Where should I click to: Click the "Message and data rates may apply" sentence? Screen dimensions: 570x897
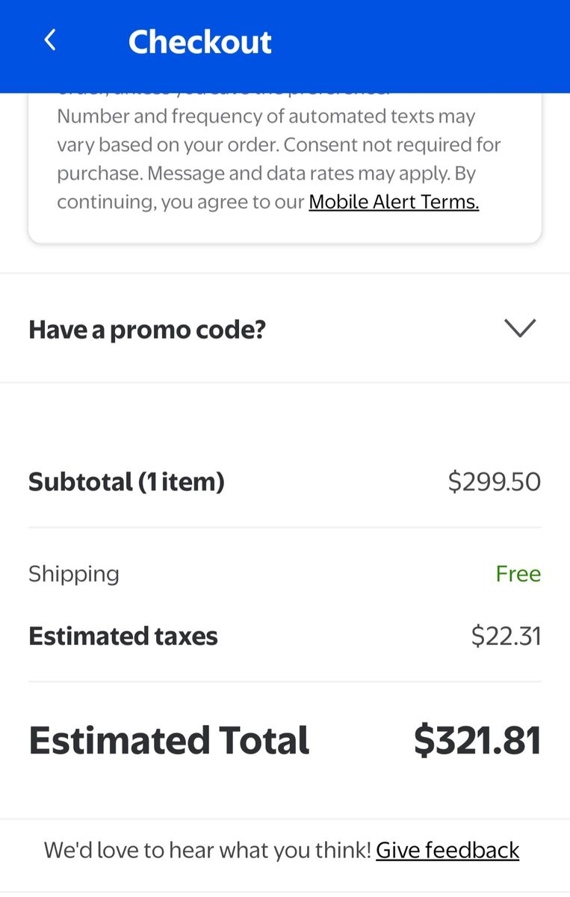297,173
